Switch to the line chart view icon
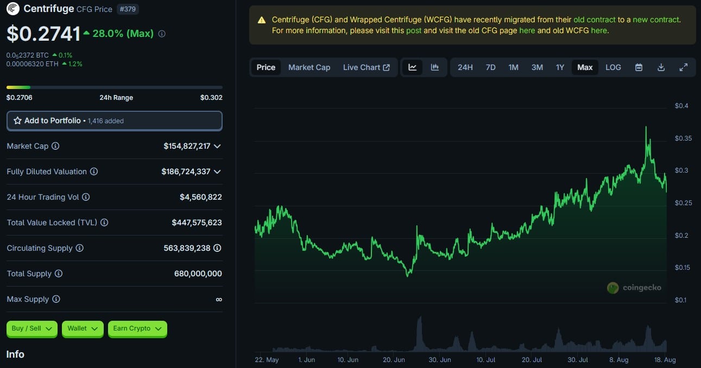 413,67
